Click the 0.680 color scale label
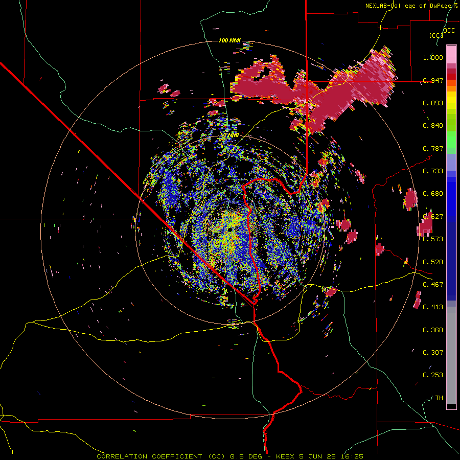The width and height of the screenshot is (460, 460). pyautogui.click(x=433, y=194)
